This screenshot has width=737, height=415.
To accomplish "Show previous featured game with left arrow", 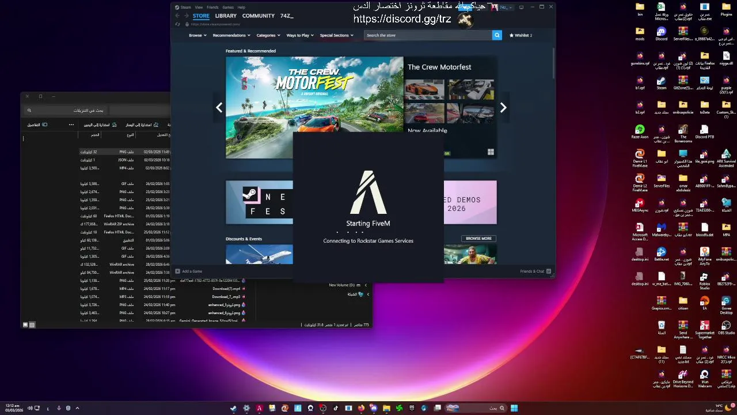I will 219,107.
